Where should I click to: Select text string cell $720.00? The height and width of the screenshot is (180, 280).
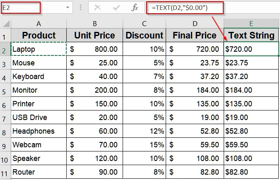[x=251, y=49]
